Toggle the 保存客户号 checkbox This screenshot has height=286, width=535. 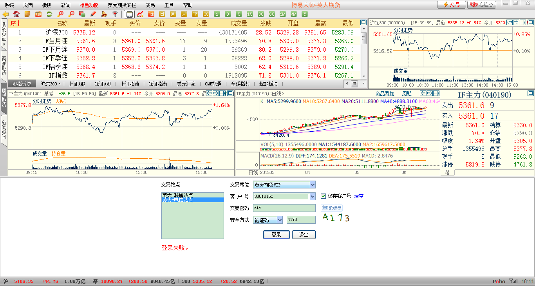point(324,196)
